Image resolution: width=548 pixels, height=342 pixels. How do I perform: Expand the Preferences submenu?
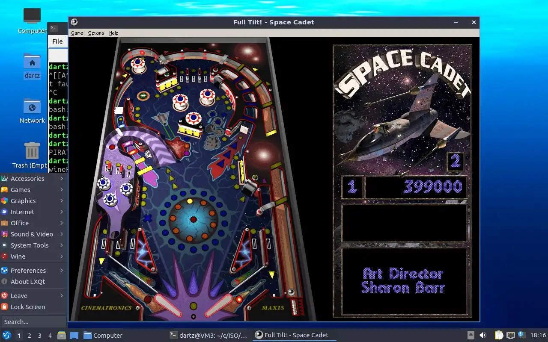34,271
